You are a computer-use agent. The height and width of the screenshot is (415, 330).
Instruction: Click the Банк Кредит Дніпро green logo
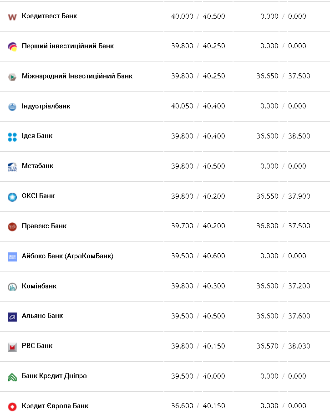12,377
